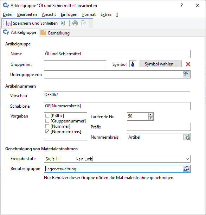Click the printer icon in toolbar

(75, 23)
